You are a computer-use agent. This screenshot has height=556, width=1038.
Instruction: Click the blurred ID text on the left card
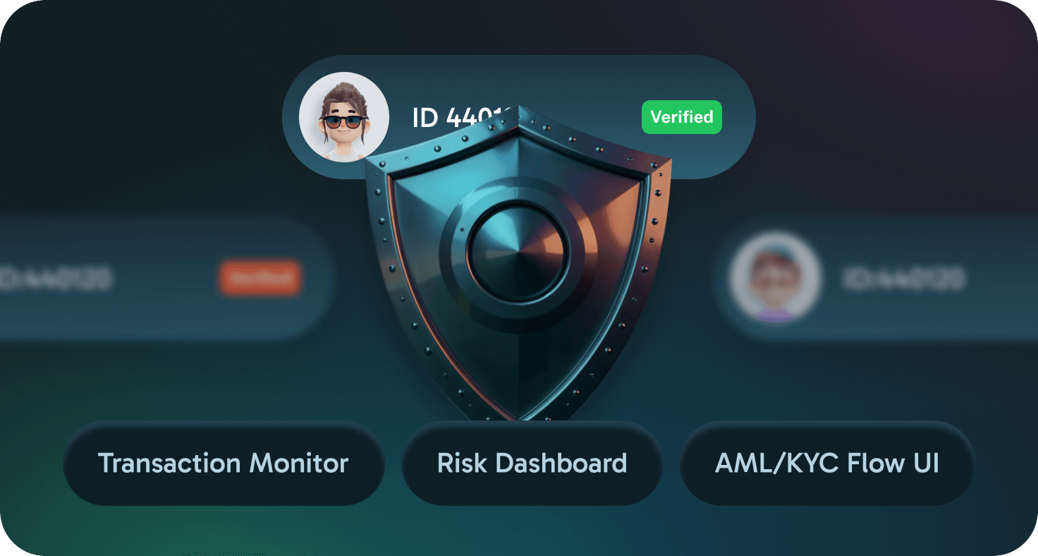(56, 279)
